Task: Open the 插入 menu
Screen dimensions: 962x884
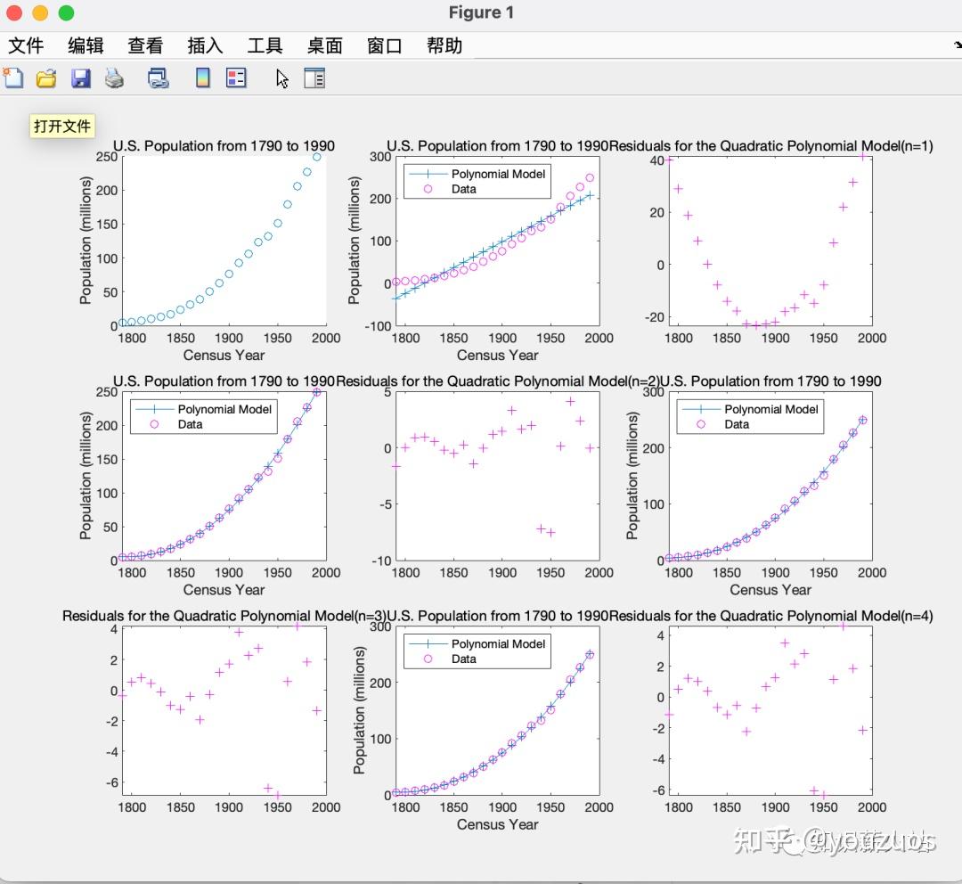Action: [205, 45]
